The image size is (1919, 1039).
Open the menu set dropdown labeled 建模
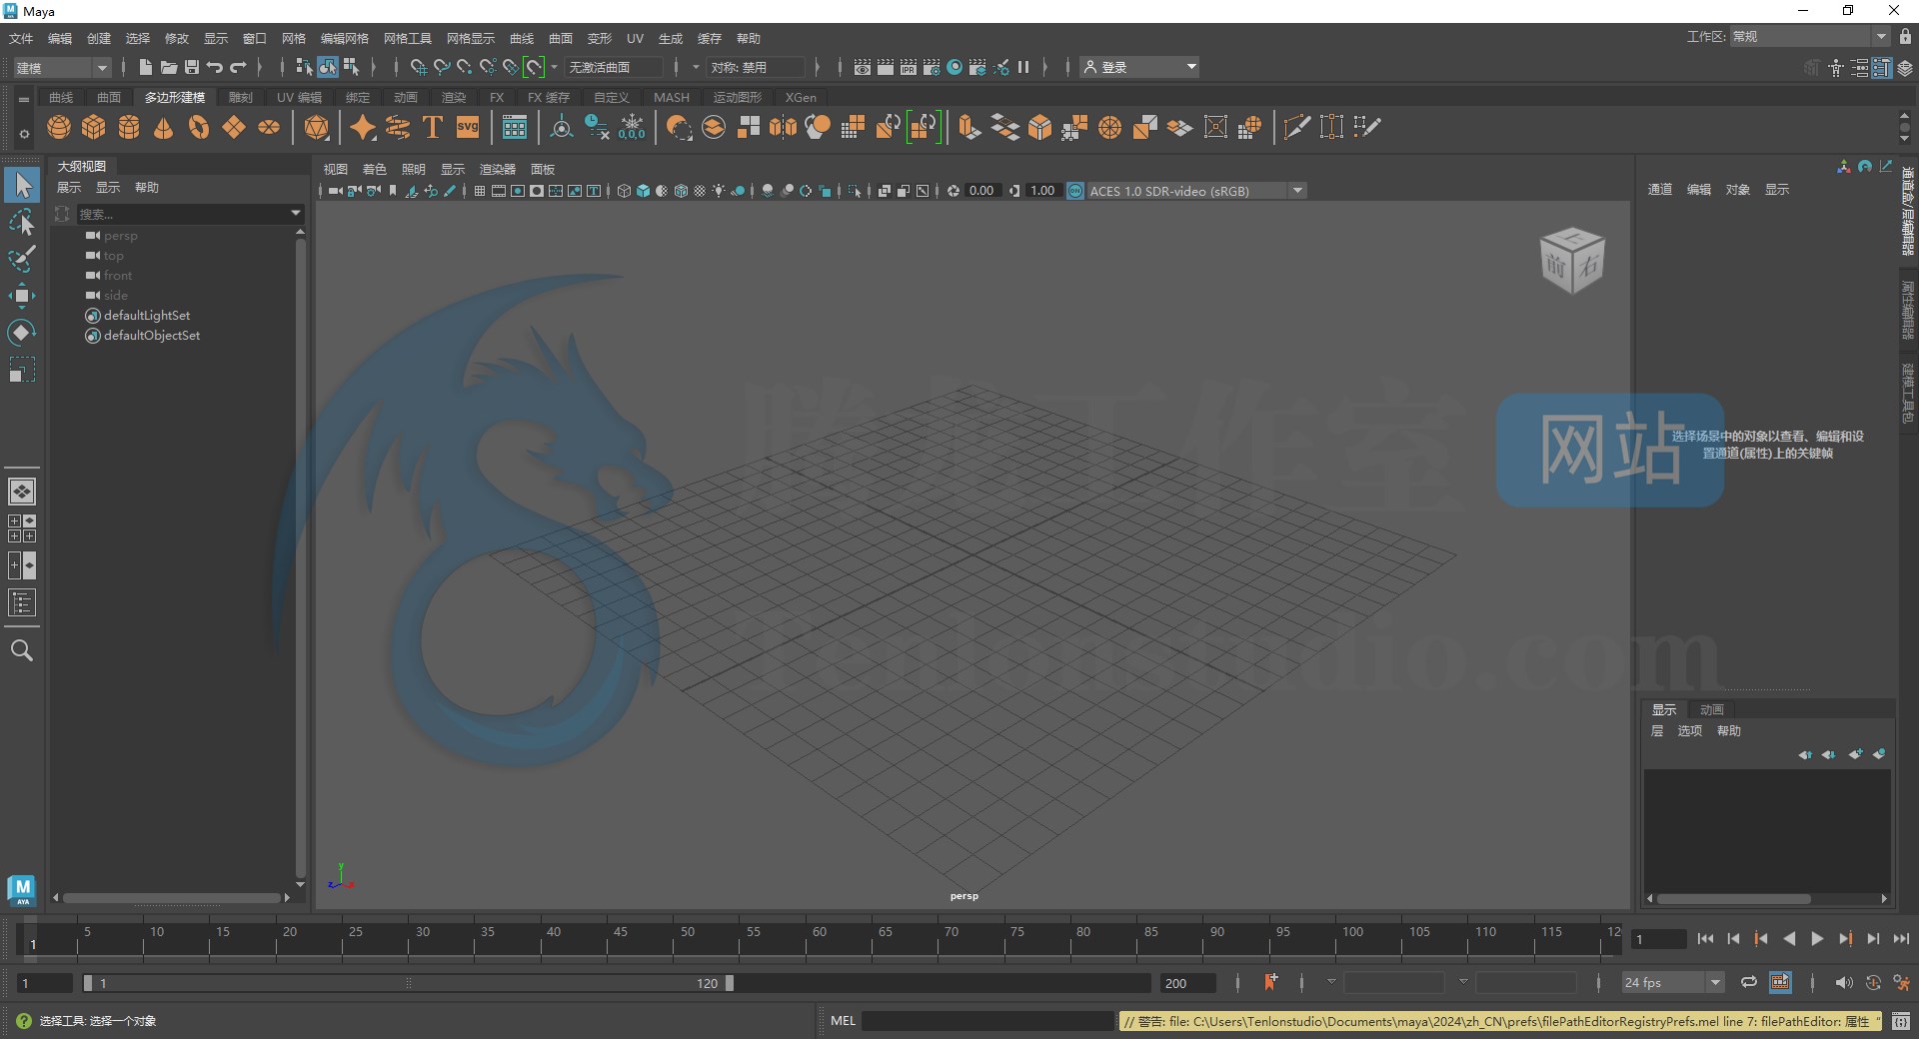61,67
